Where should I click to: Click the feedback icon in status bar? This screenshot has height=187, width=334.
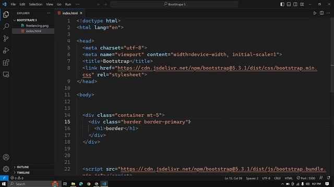(x=321, y=178)
